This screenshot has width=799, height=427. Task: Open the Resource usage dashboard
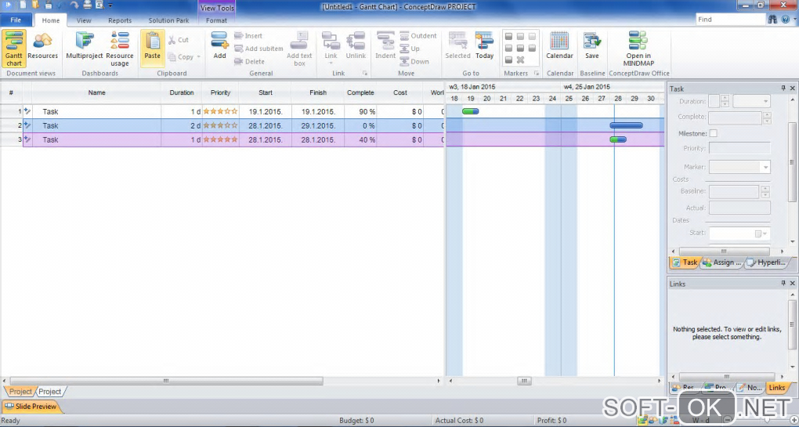point(120,49)
